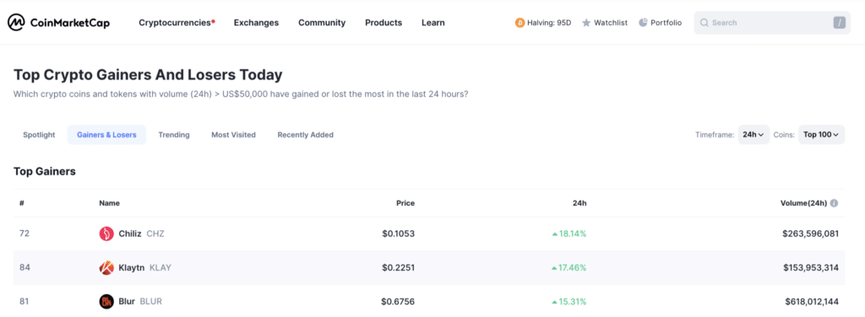
Task: Click the slash shortcut badge in search
Action: 840,23
